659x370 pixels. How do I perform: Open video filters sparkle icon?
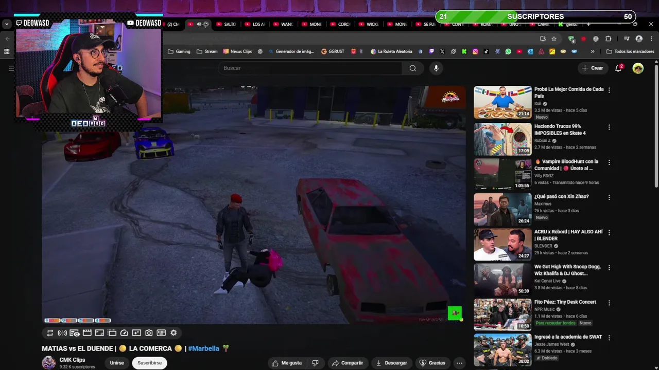pos(136,333)
